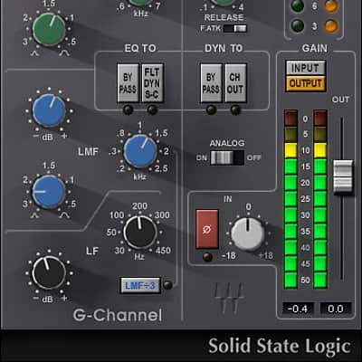Click the red phase invert button
Viewport: 362px width, 362px height.
click(x=207, y=229)
